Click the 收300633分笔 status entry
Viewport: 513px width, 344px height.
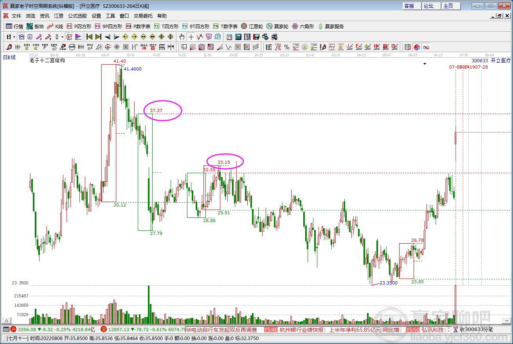pos(476,330)
